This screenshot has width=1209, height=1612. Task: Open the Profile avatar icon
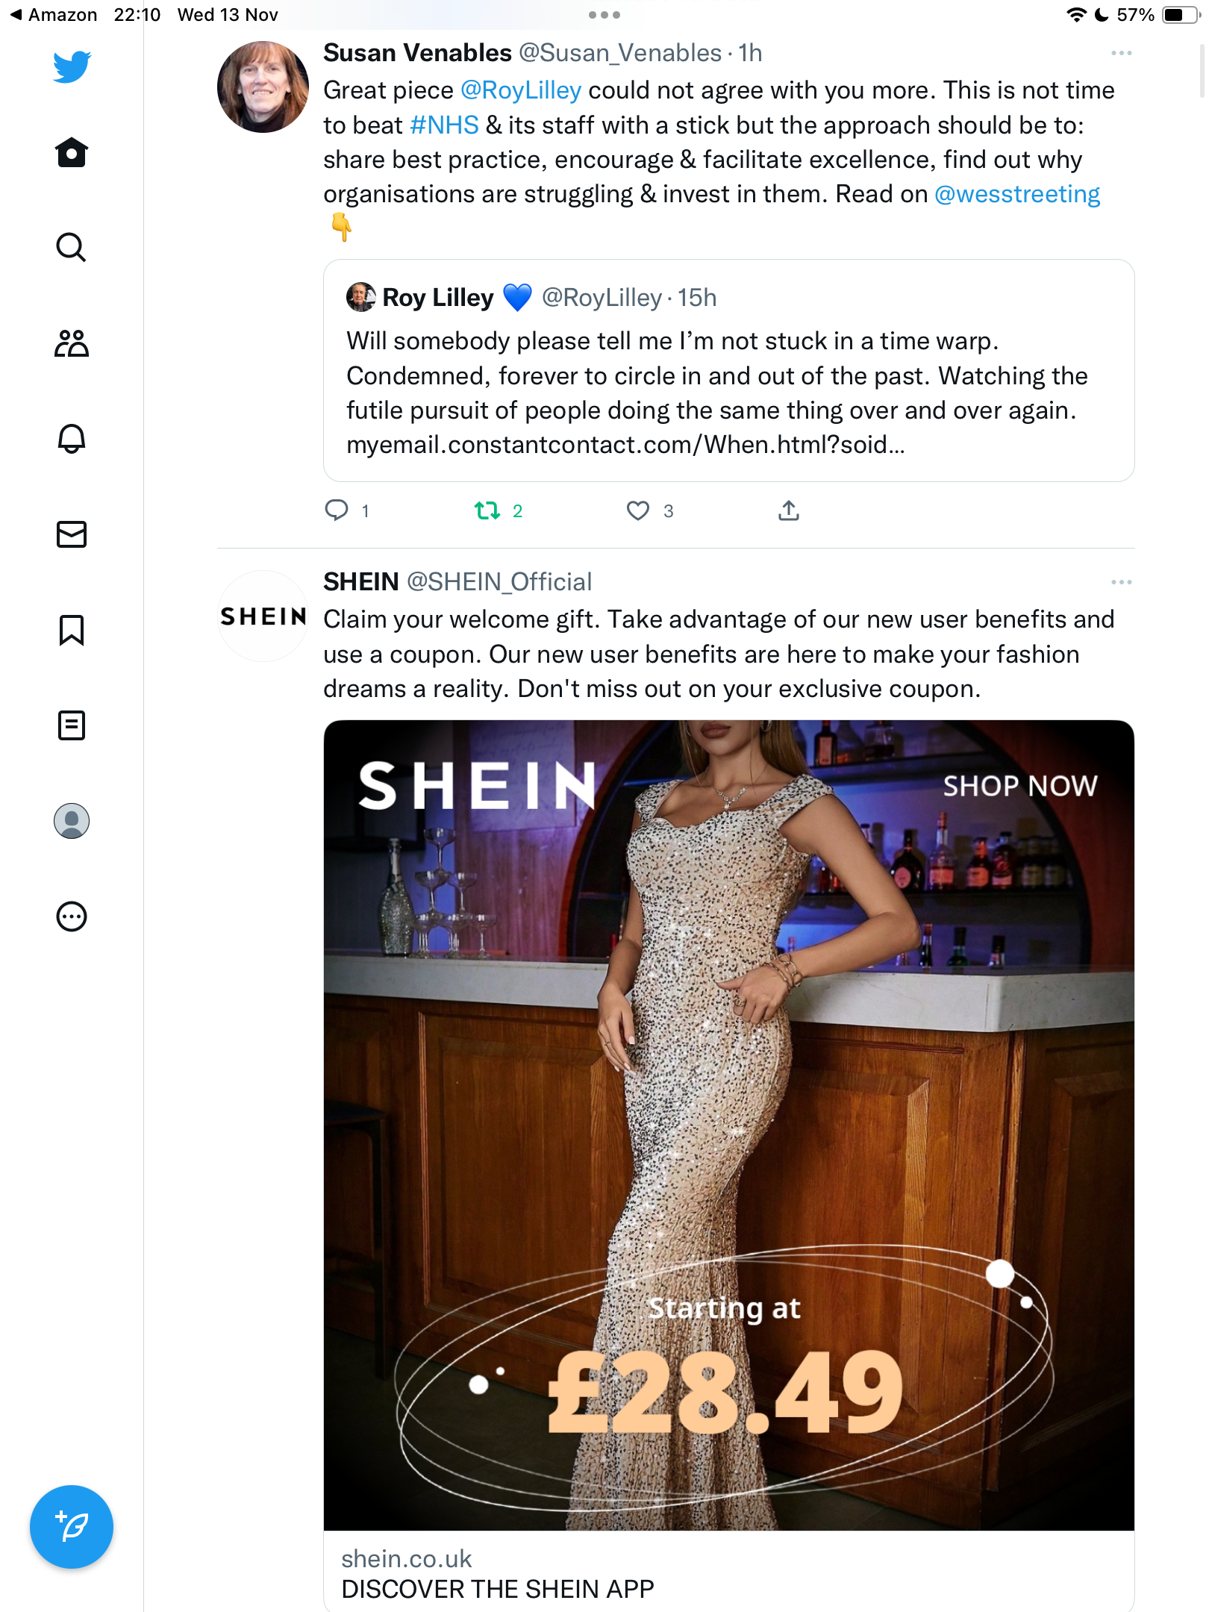(72, 821)
